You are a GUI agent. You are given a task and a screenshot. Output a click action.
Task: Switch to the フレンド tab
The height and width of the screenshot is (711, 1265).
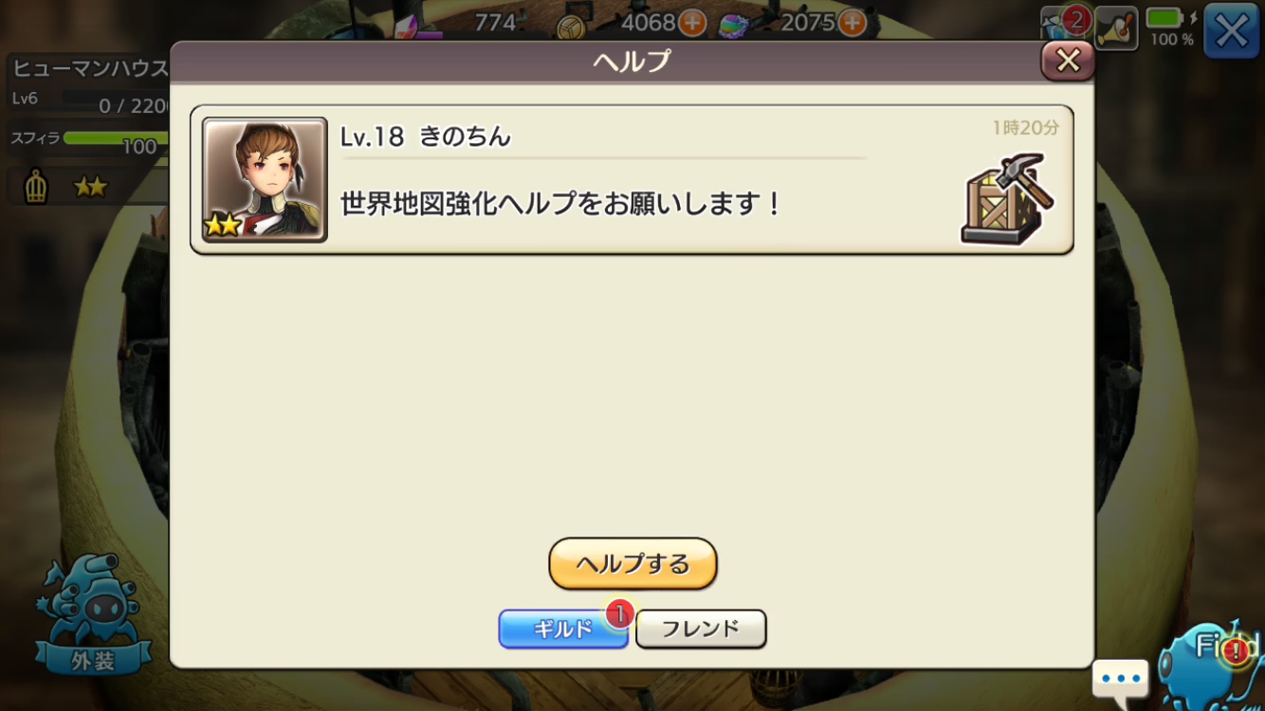[x=701, y=629]
